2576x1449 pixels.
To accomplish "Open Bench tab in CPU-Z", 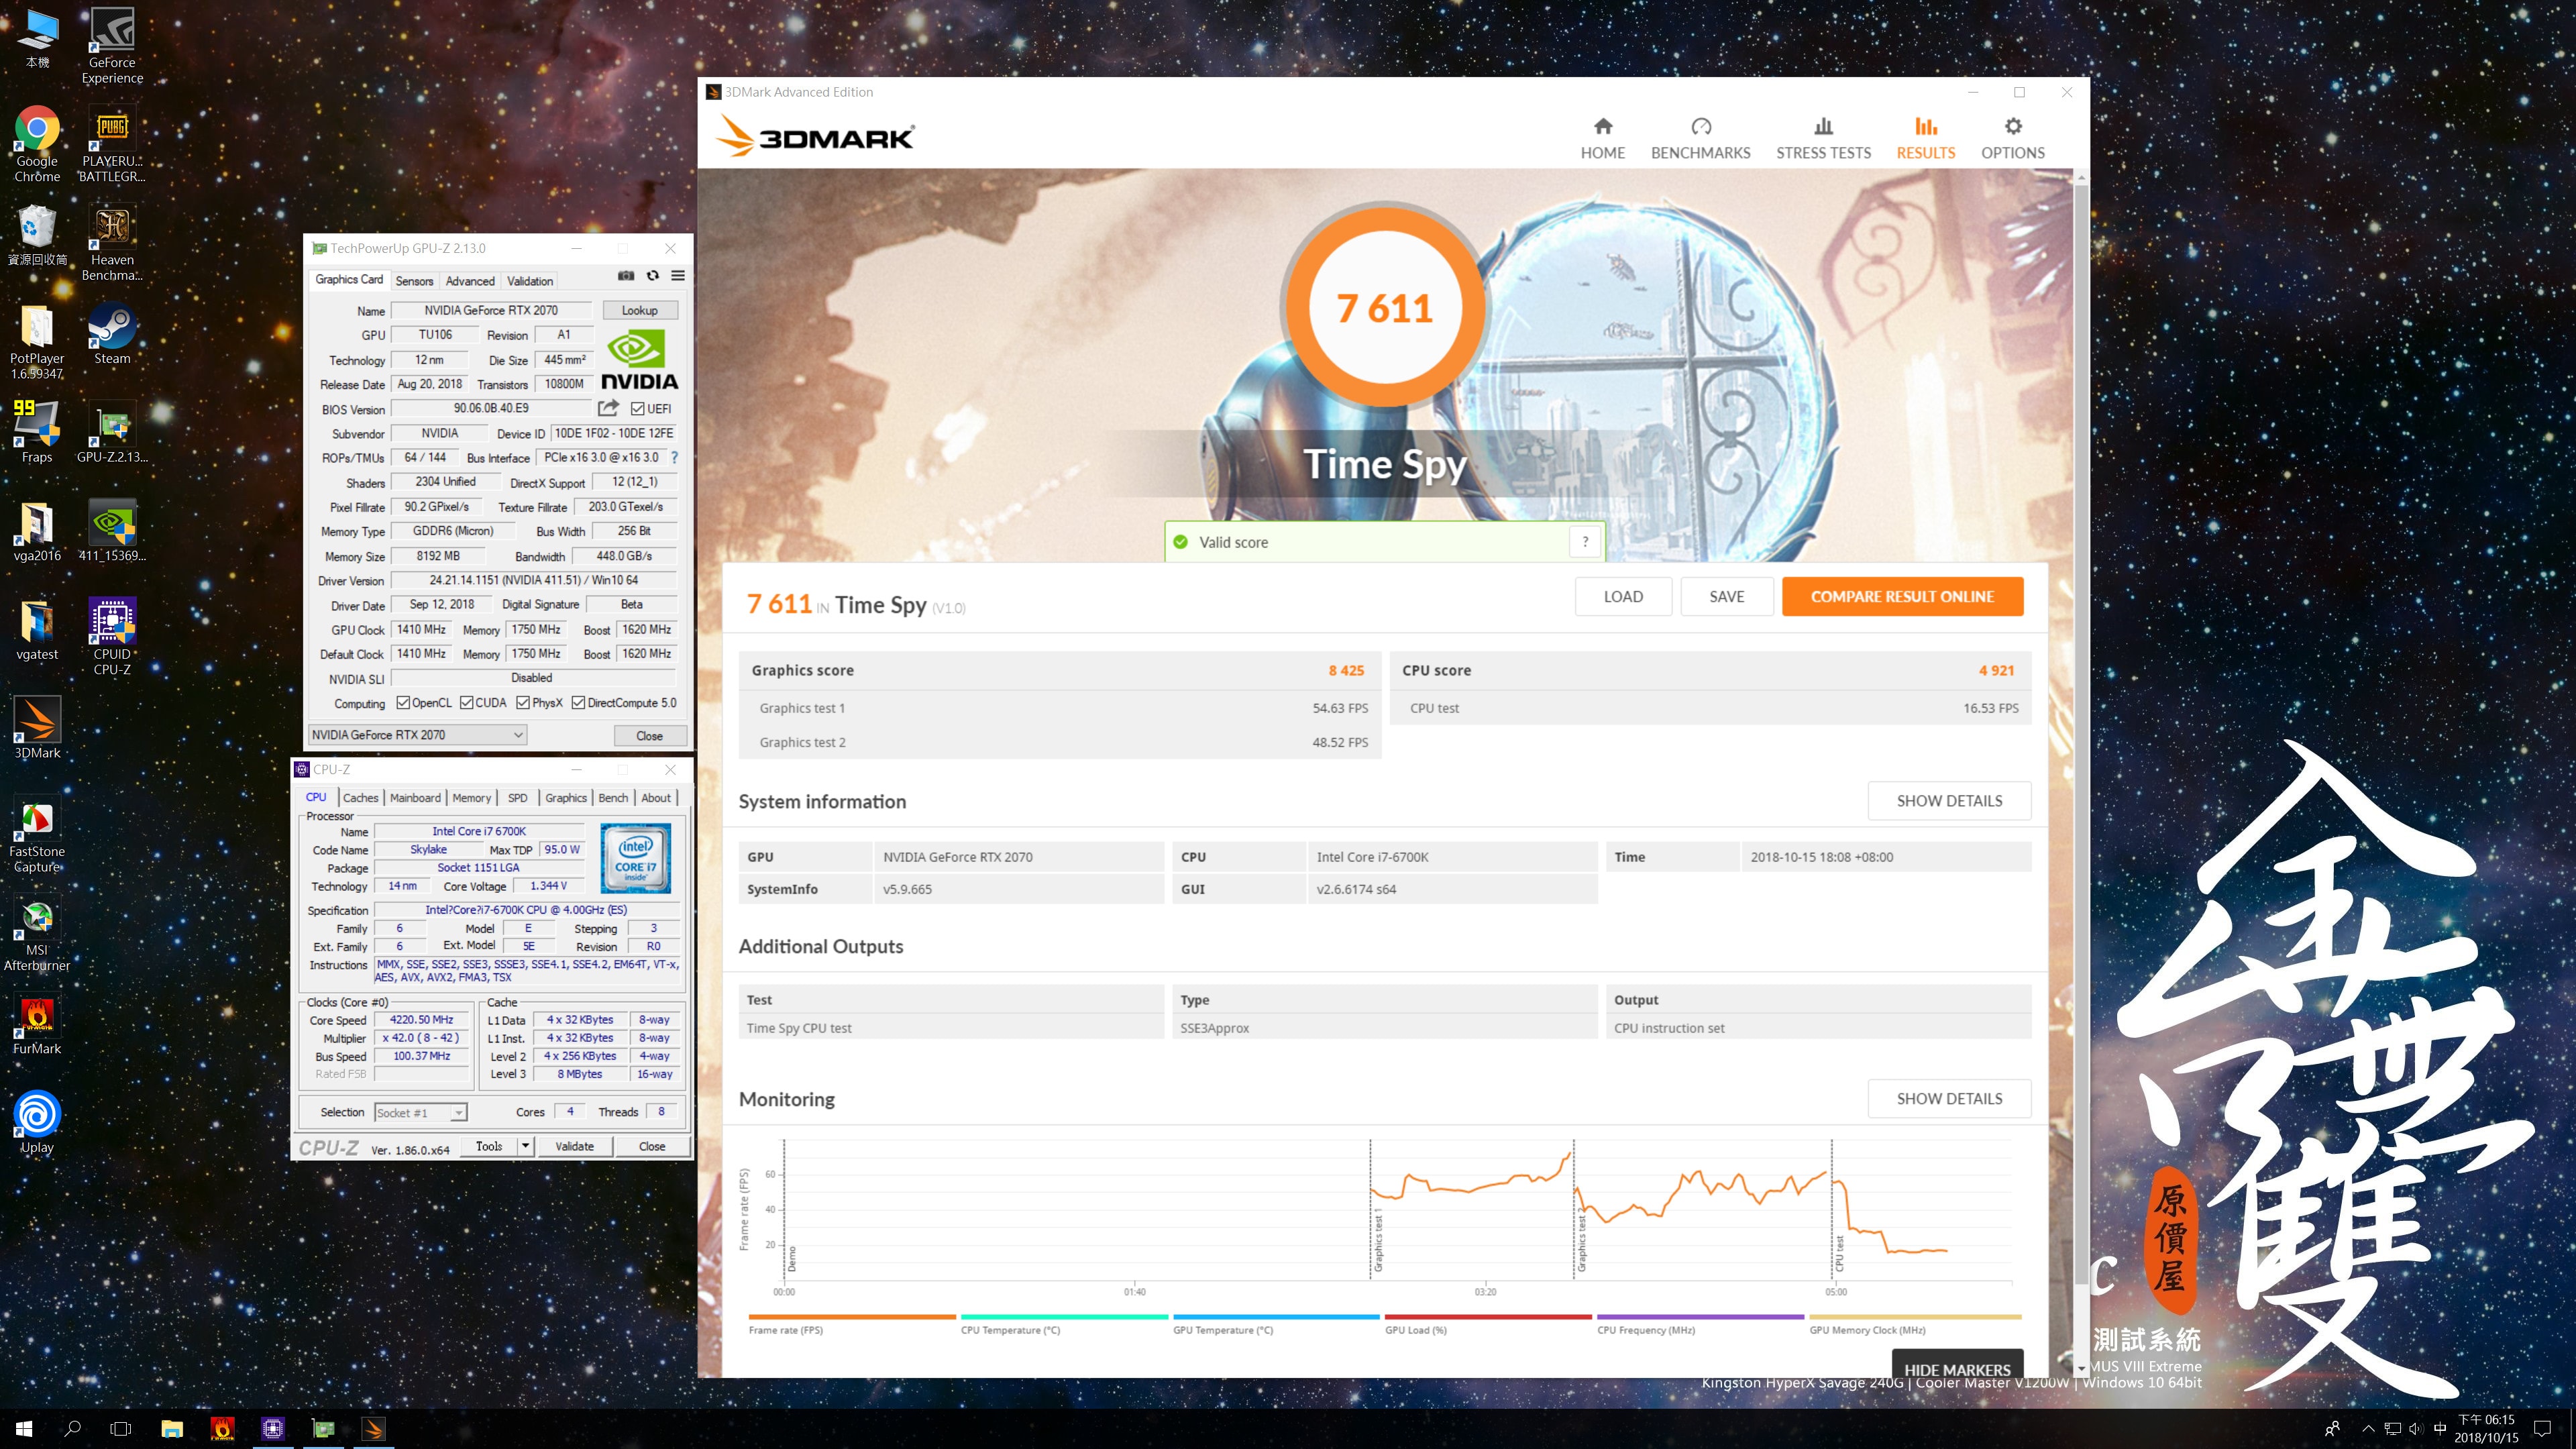I will [x=613, y=798].
